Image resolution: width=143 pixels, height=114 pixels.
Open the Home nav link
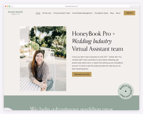[x=38, y=13]
